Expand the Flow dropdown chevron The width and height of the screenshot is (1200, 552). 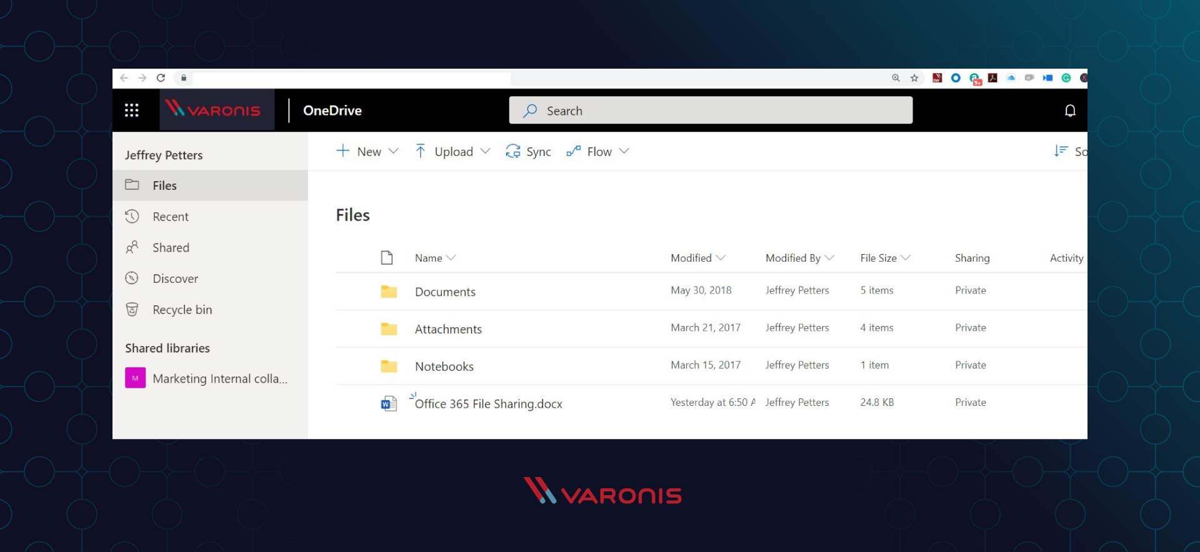624,151
